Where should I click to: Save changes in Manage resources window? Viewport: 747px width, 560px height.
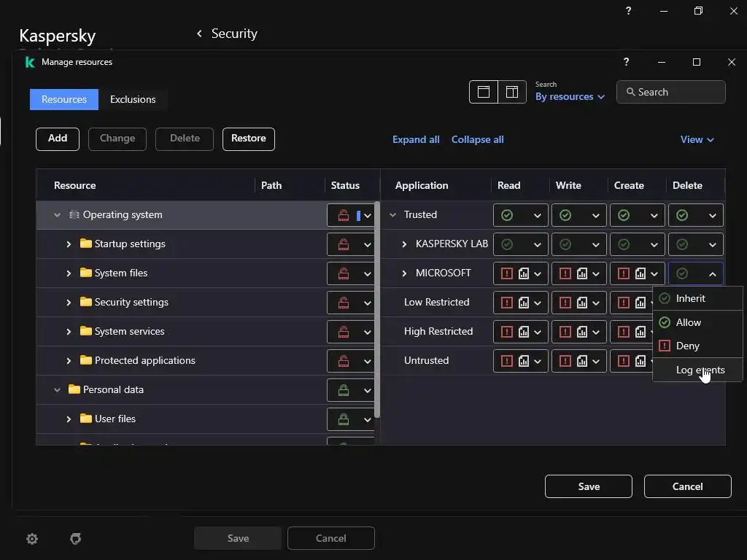pyautogui.click(x=589, y=486)
